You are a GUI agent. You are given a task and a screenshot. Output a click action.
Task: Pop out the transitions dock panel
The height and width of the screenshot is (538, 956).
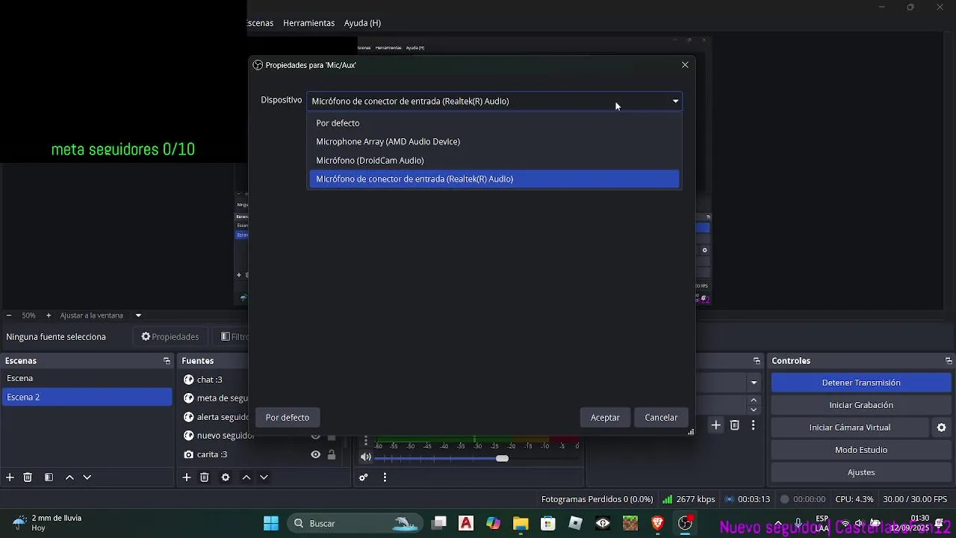757,361
